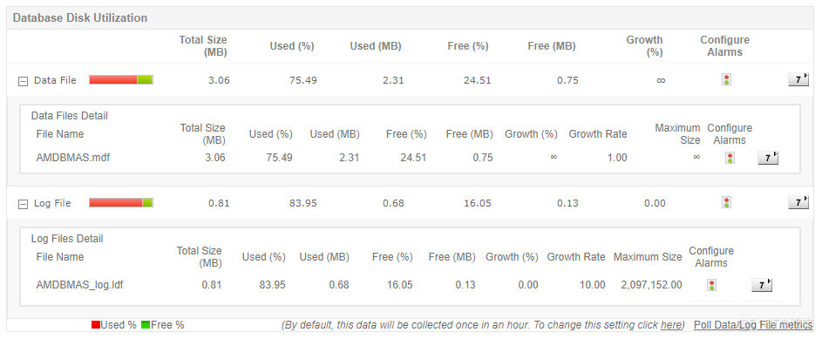The height and width of the screenshot is (339, 822).
Task: Configure alarms icon for AMDBMAS.mdf
Action: (x=729, y=158)
